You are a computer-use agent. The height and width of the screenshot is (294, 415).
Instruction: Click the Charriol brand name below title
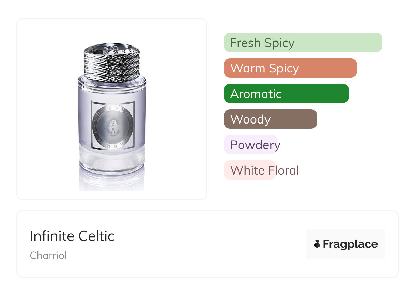pyautogui.click(x=48, y=255)
